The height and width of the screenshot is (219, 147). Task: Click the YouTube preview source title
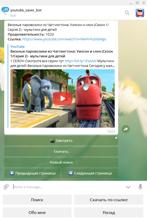coord(17,46)
